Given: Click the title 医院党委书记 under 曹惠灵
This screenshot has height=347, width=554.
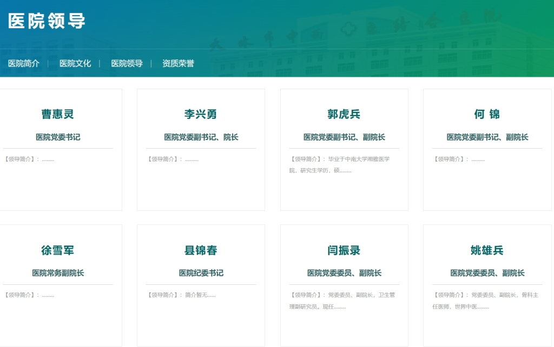Looking at the screenshot, I should [58, 137].
